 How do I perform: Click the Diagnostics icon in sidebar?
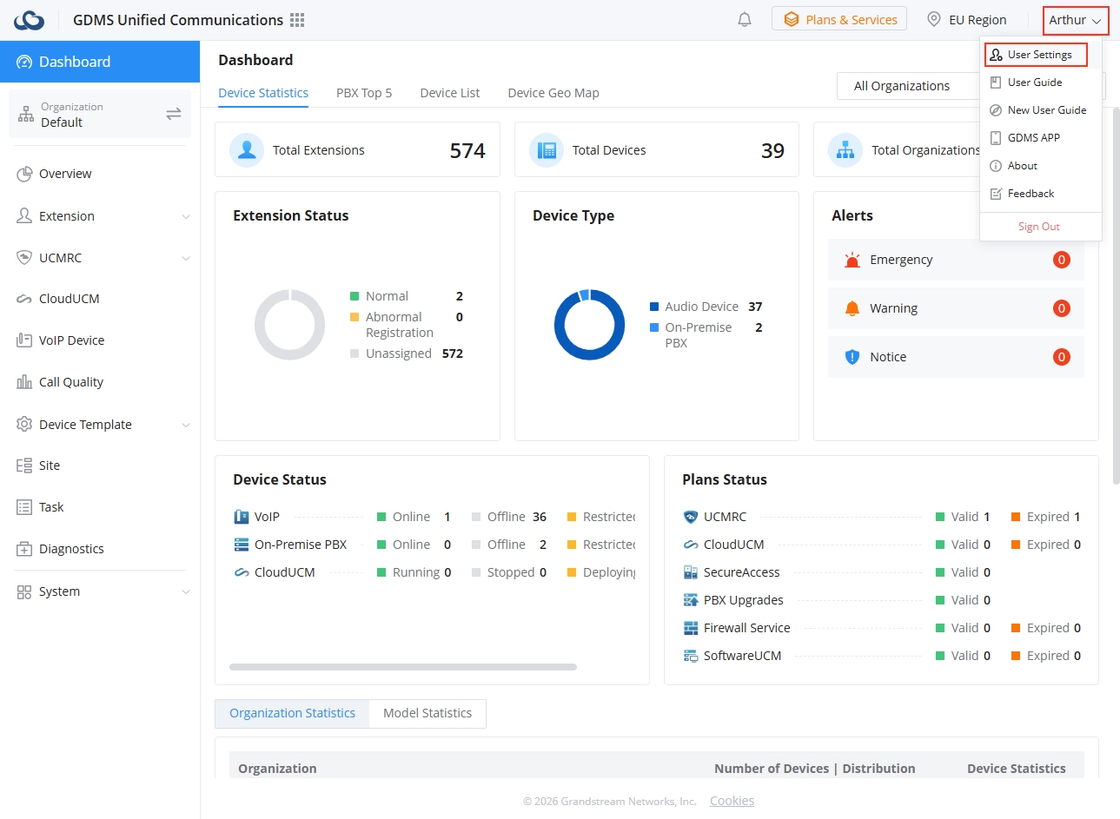pos(24,549)
